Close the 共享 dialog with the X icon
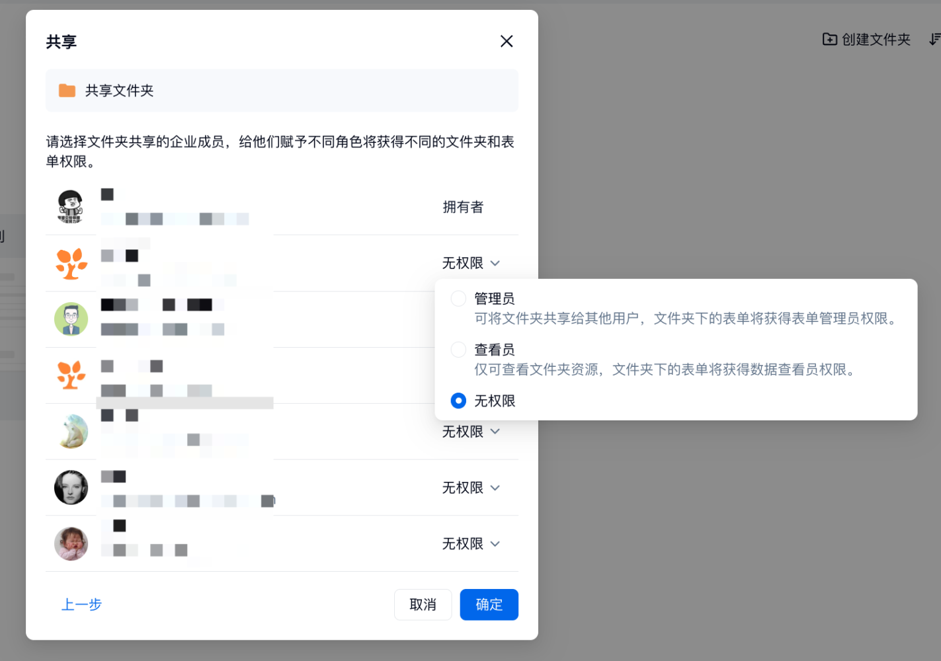Viewport: 941px width, 661px height. click(x=507, y=42)
